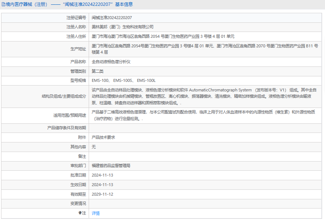The image size is (325, 221).
Task: Click the 产品名称 label
Action: [x=78, y=62]
